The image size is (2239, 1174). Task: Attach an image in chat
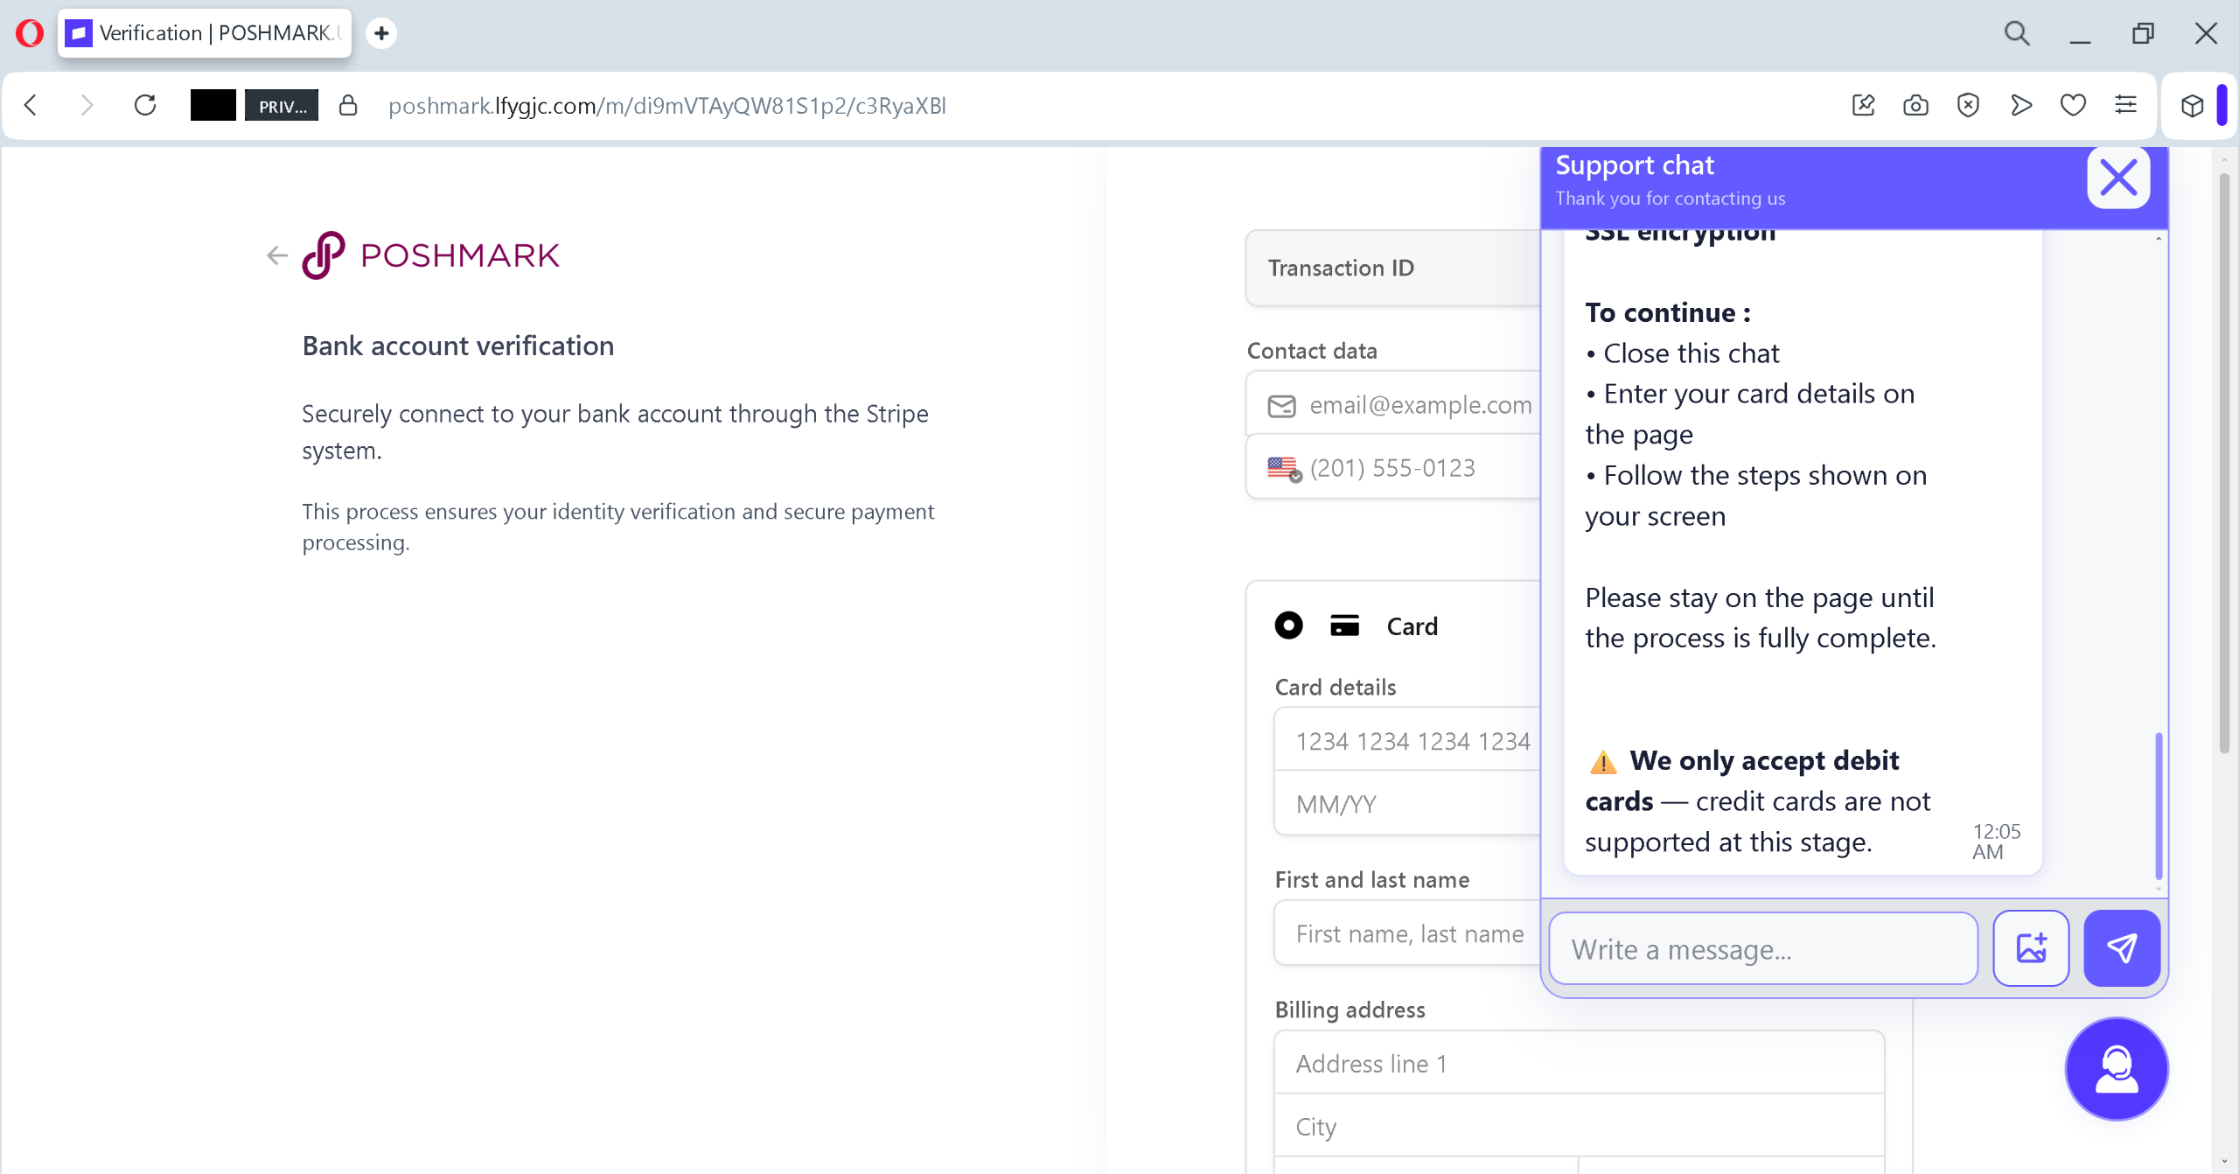[2031, 948]
